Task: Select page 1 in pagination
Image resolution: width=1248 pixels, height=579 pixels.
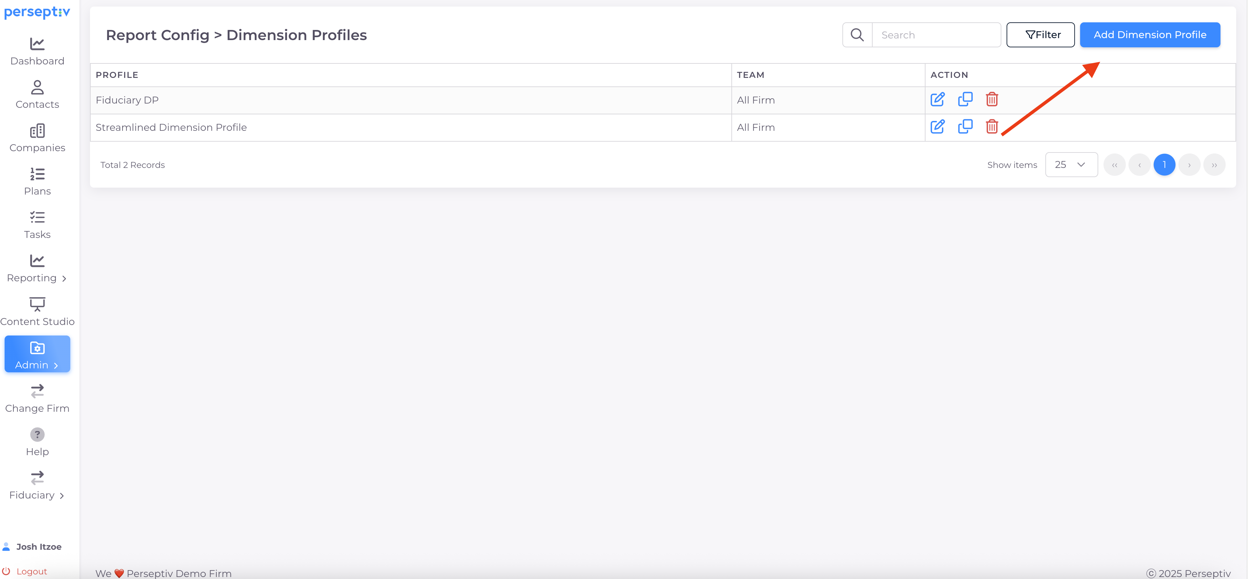Action: pos(1164,165)
